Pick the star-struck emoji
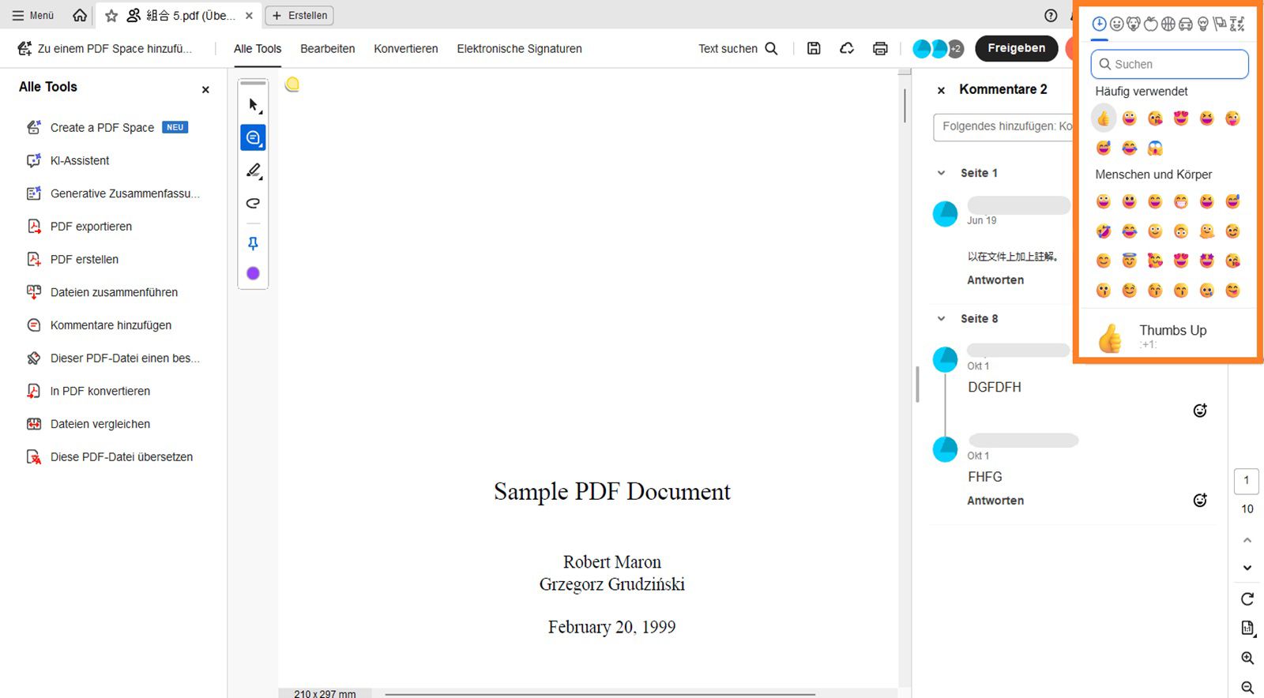1264x698 pixels. 1206,261
